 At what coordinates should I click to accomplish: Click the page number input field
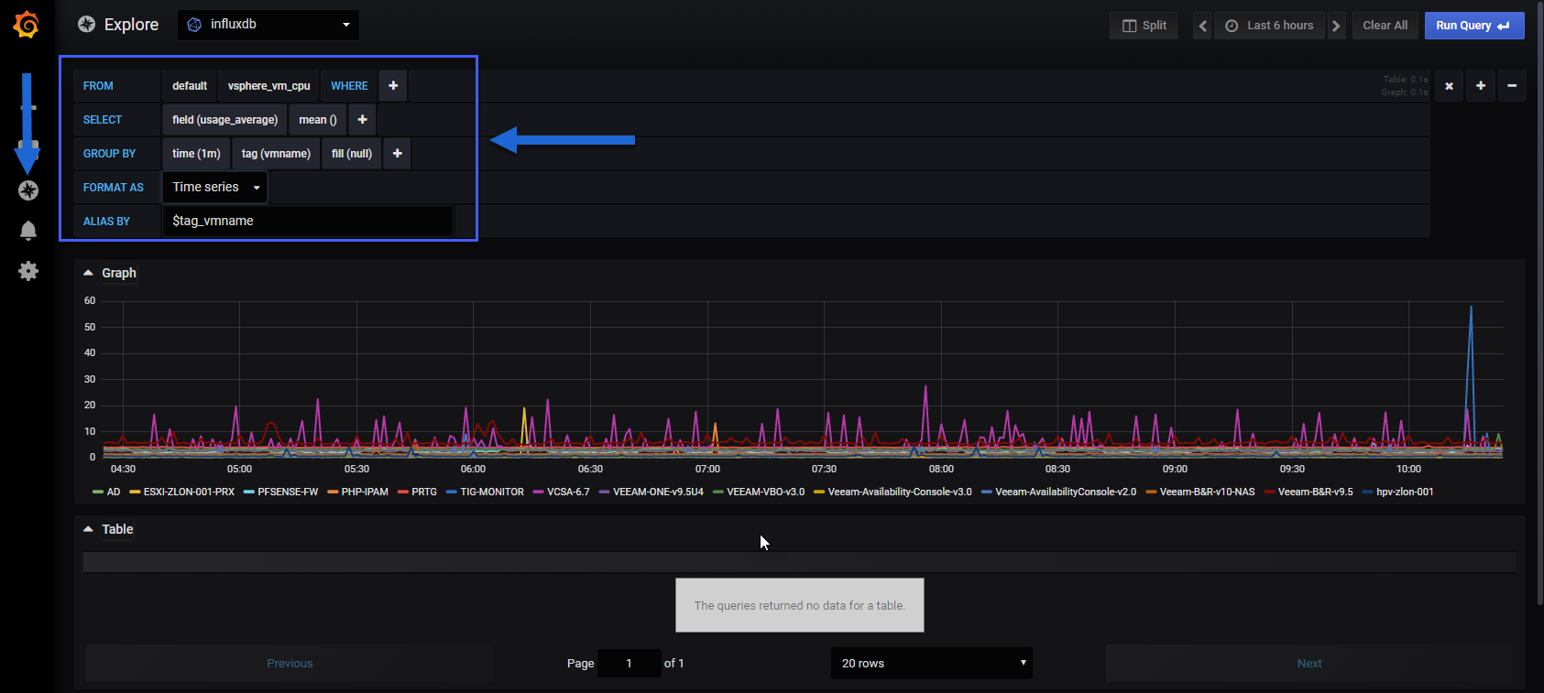click(x=629, y=664)
